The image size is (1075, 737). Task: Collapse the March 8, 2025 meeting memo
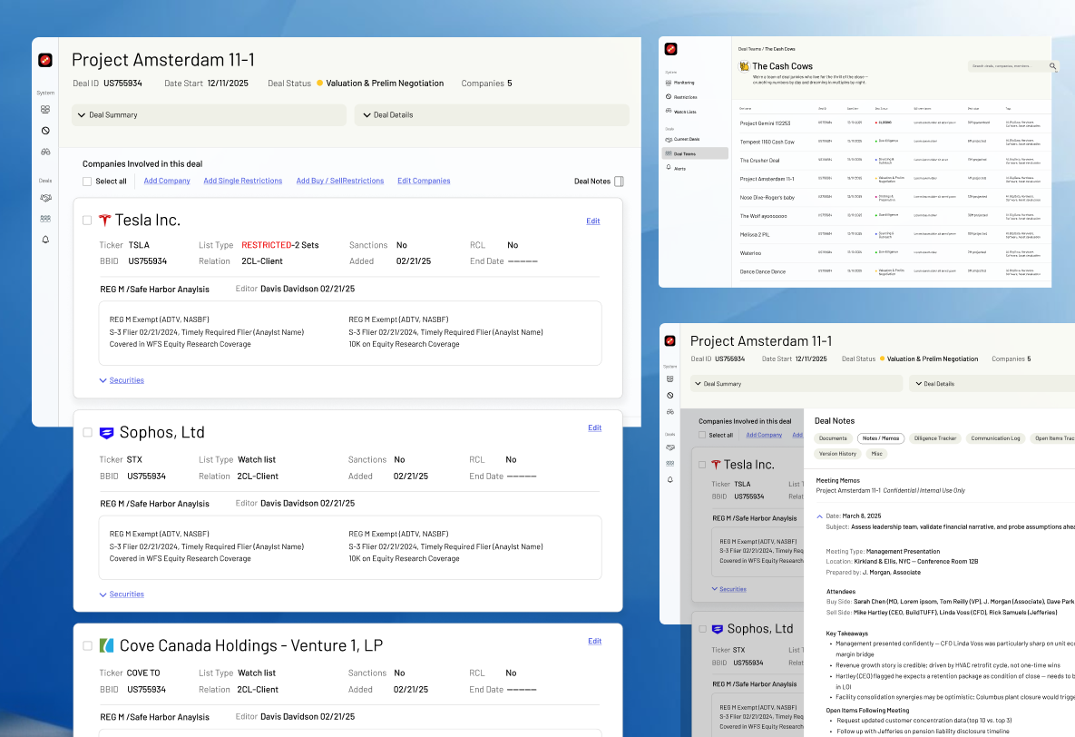[819, 516]
